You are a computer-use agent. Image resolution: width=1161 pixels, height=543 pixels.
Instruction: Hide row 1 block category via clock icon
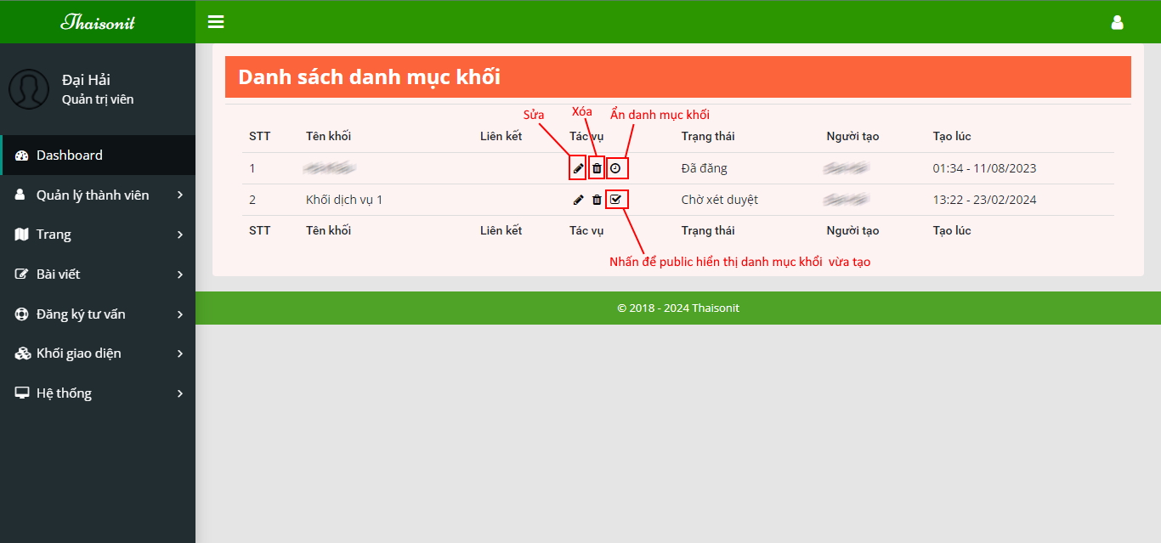coord(616,168)
